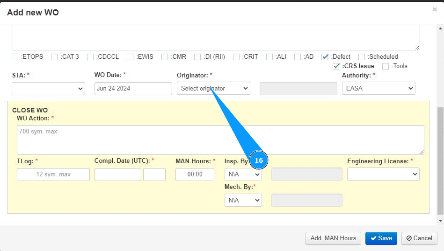This screenshot has width=444, height=251.
Task: Expand the Select originator dropdown
Action: [x=213, y=89]
